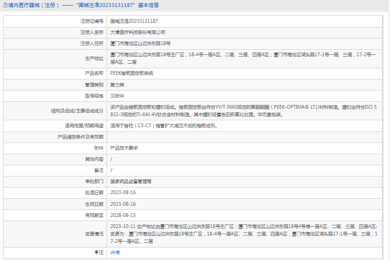Click product name PEEK椎板固定板系统
Image resolution: width=390 pixels, height=261 pixels.
point(132,73)
